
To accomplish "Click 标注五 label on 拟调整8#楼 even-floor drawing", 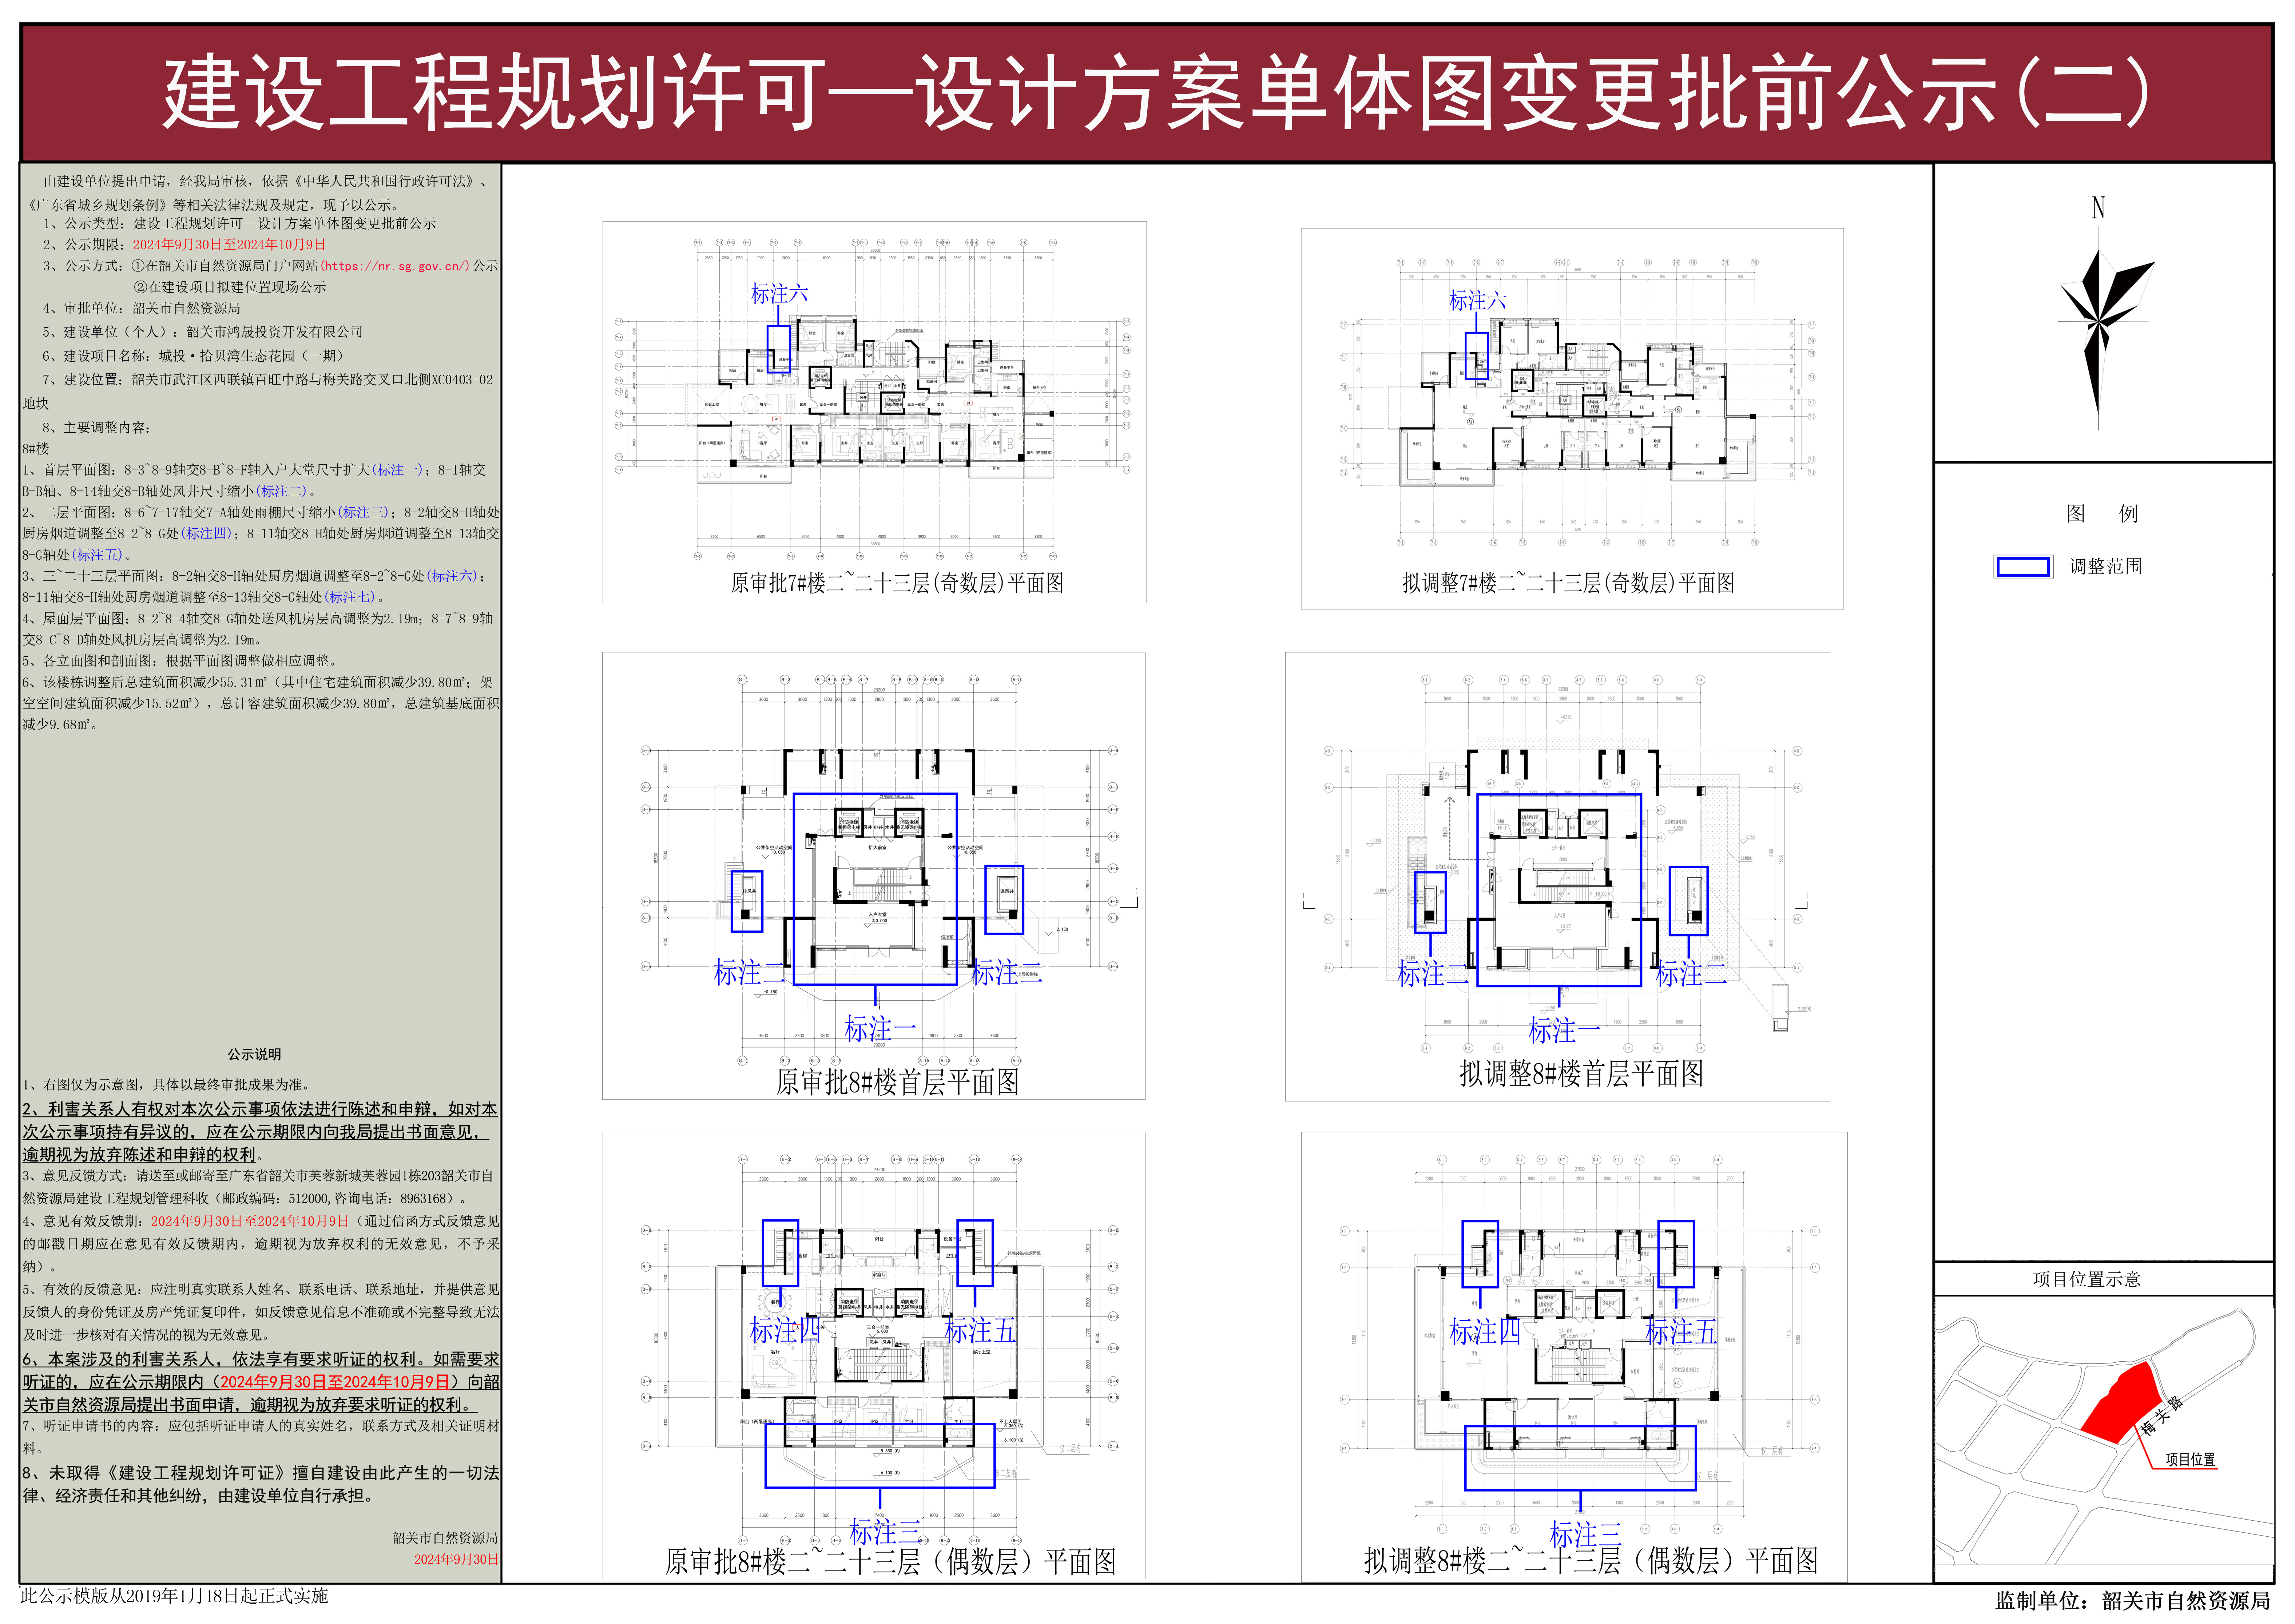I will pyautogui.click(x=1681, y=1332).
